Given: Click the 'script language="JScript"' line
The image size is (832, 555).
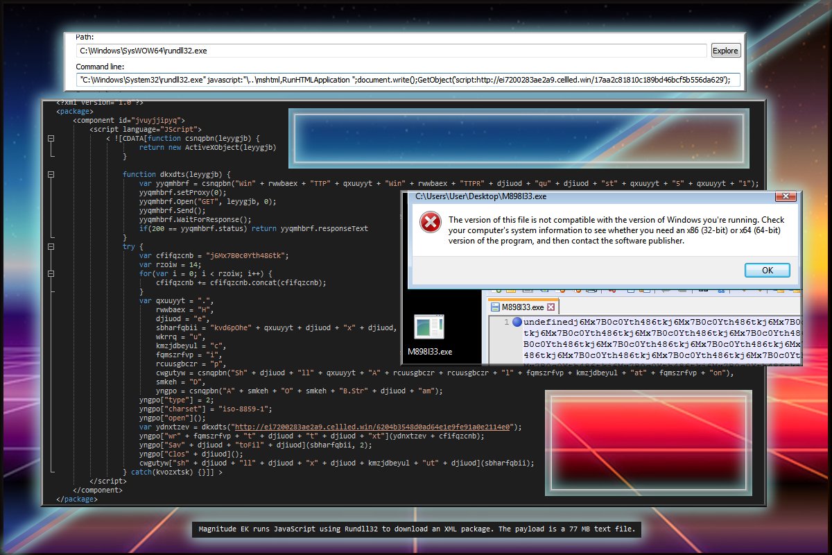Looking at the screenshot, I should [146, 129].
